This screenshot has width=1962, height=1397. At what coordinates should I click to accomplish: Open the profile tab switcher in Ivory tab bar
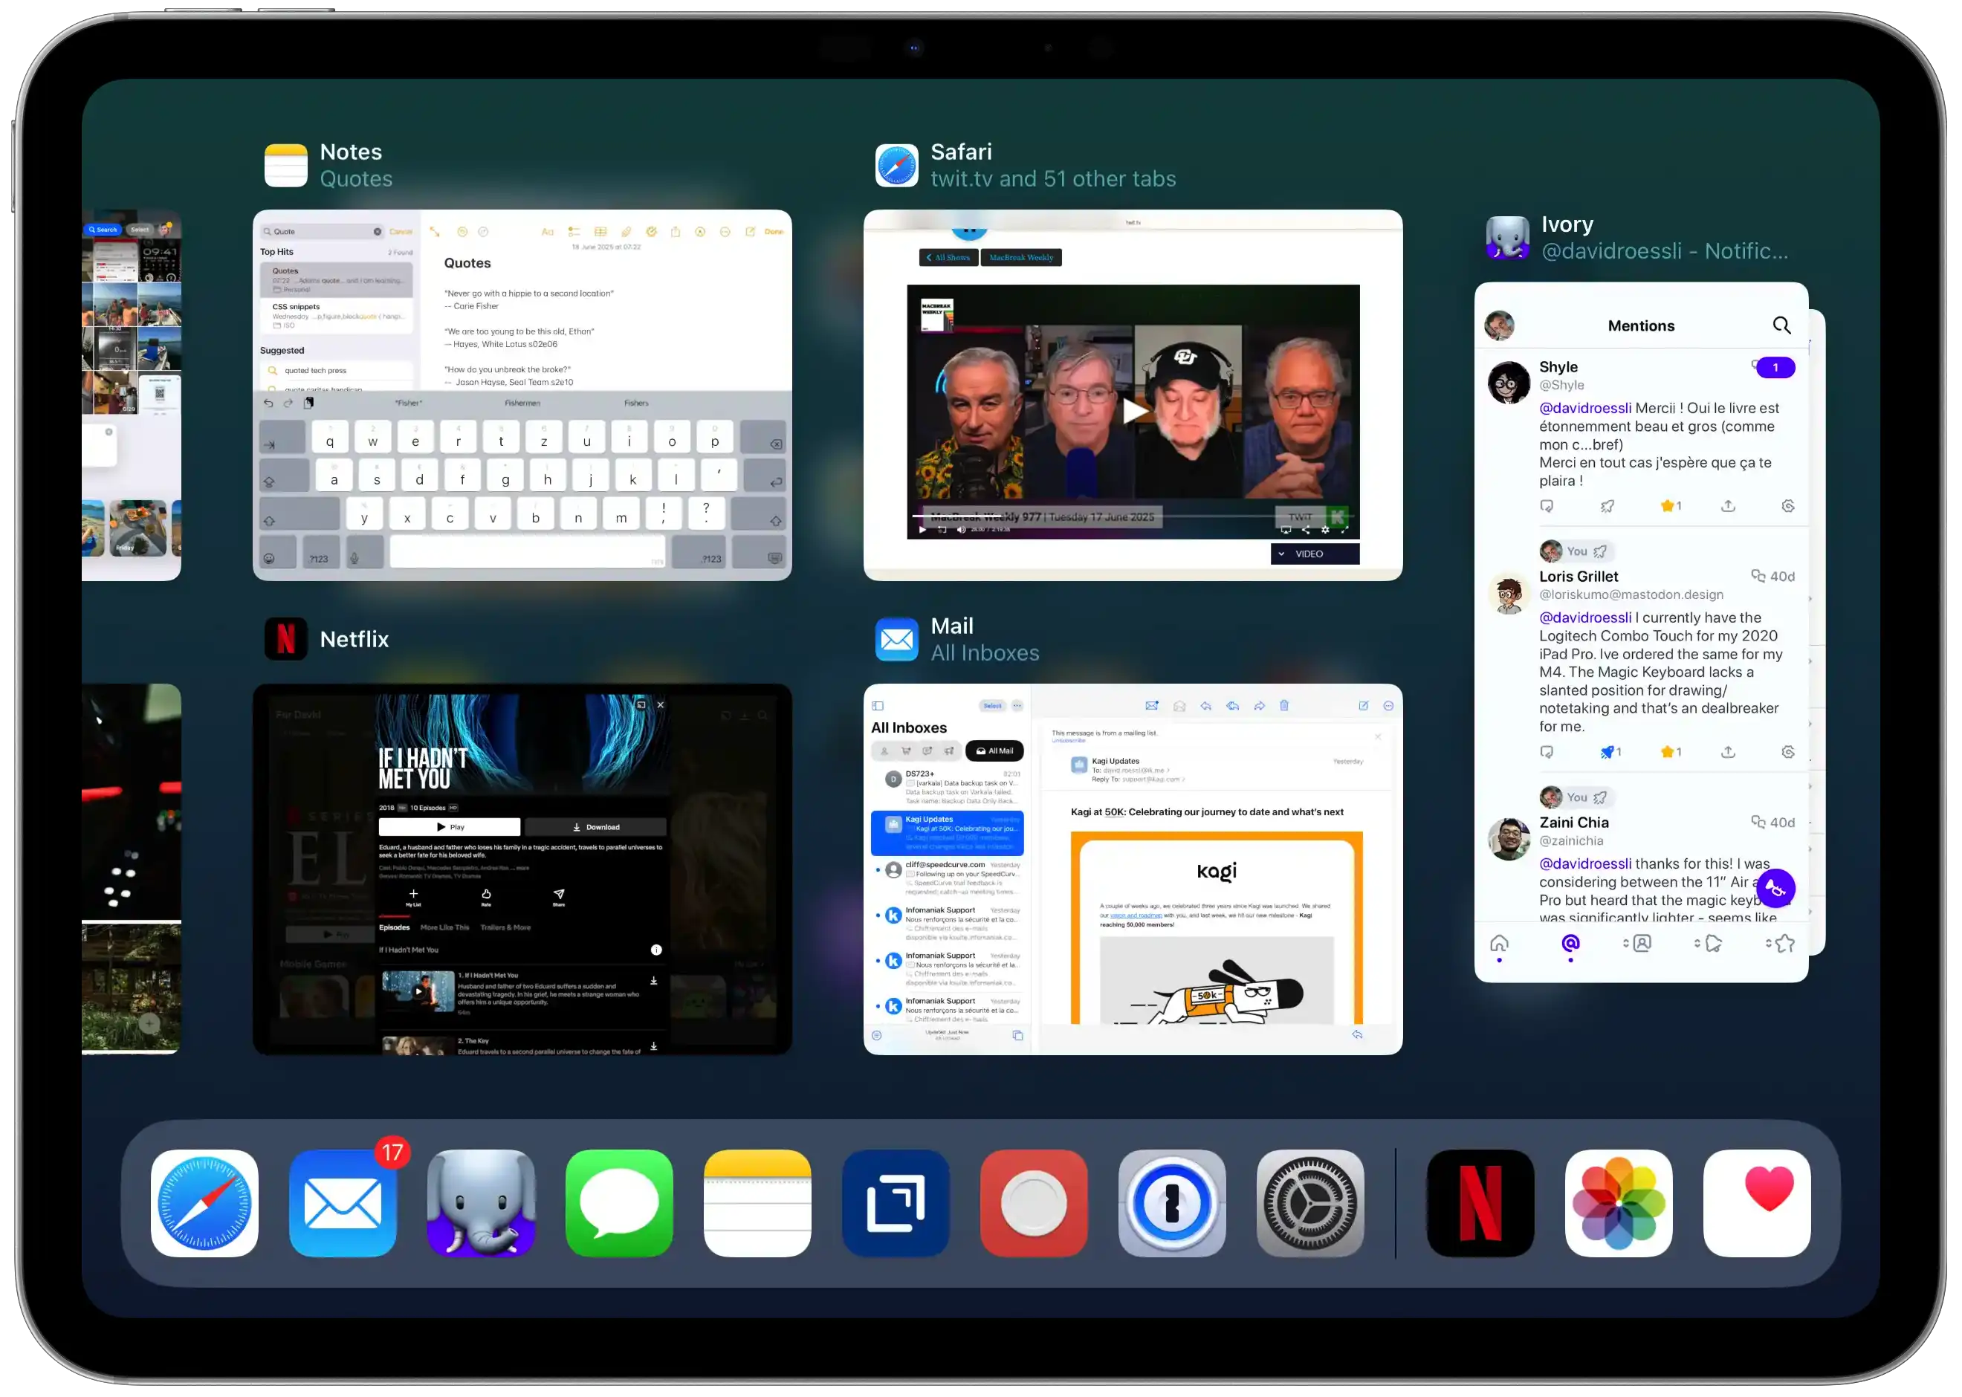coord(1637,944)
